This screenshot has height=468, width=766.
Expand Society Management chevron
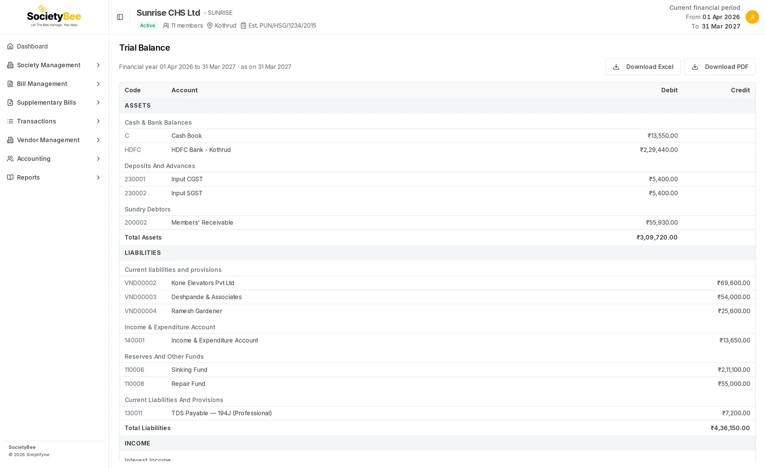[98, 65]
